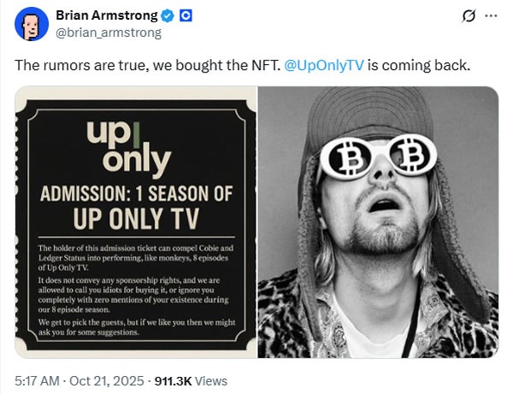
Task: Open the three-dot More options menu
Action: tap(491, 15)
